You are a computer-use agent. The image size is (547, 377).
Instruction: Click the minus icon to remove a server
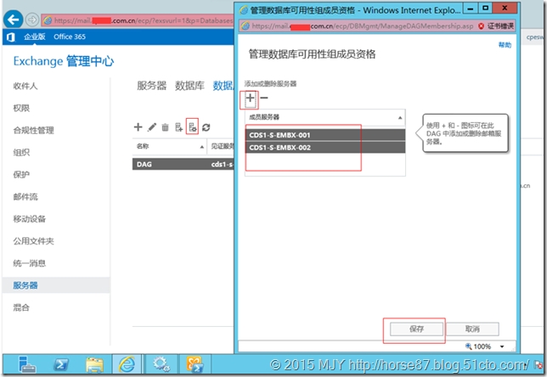point(264,98)
